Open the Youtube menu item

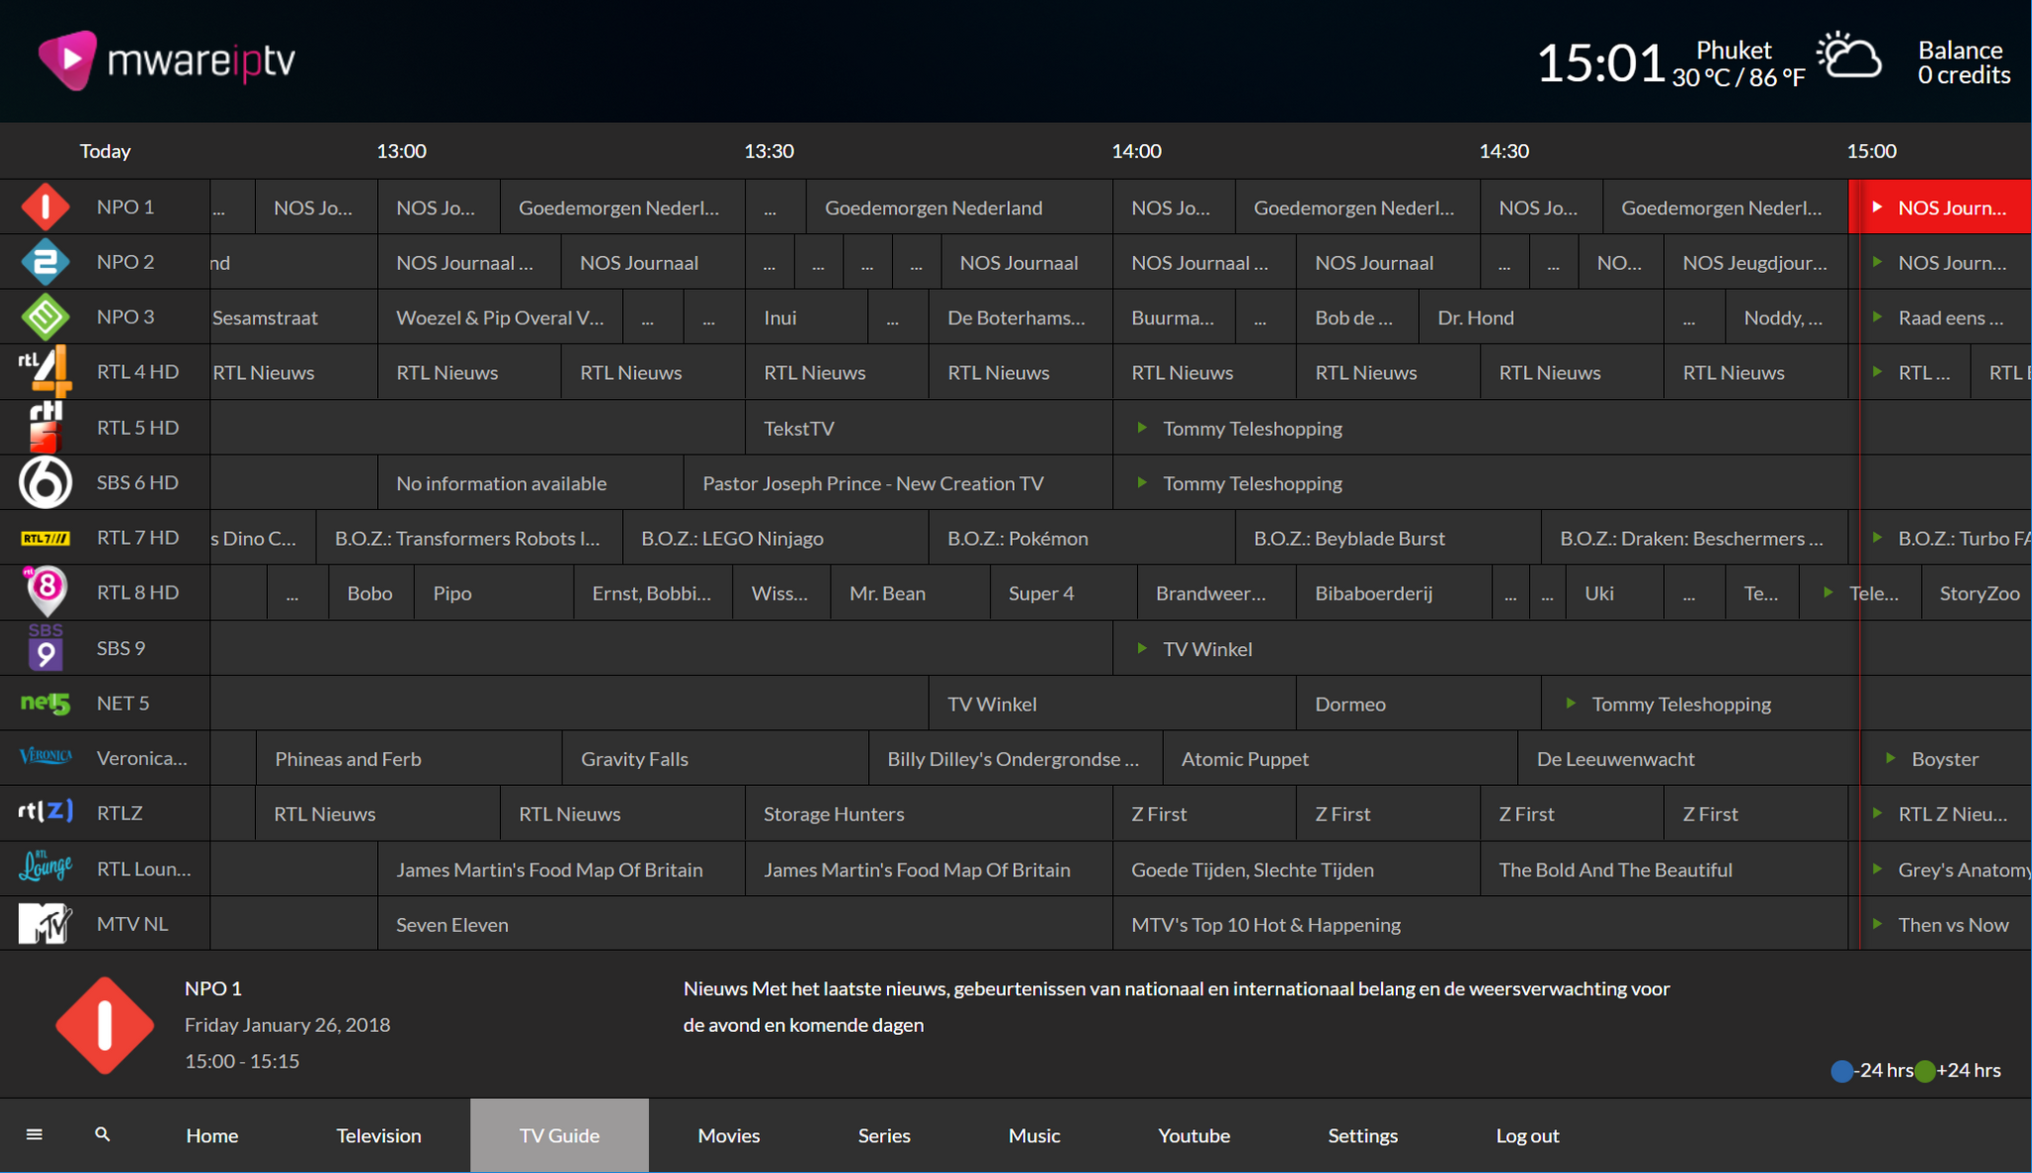[x=1194, y=1135]
